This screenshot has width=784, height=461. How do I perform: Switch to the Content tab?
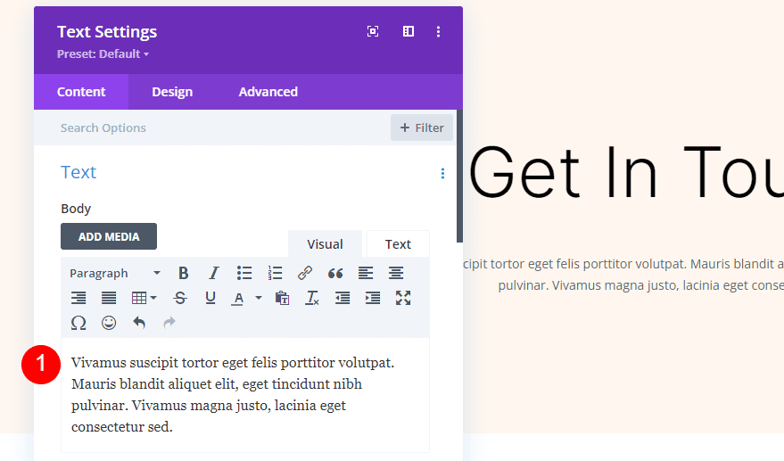81,92
